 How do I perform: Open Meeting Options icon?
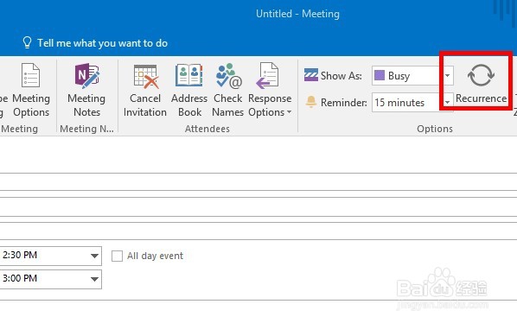(x=30, y=75)
